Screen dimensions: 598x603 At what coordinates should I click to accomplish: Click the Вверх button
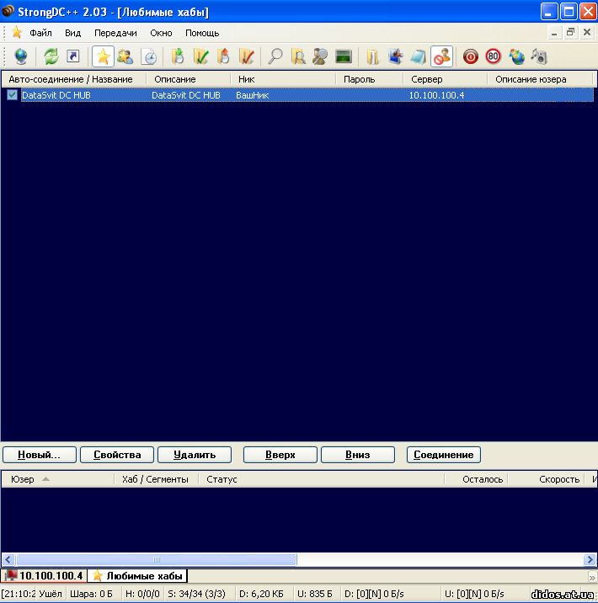[x=280, y=455]
